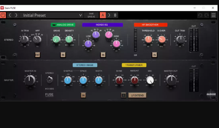Toggle the FAT button

[x=38, y=55]
